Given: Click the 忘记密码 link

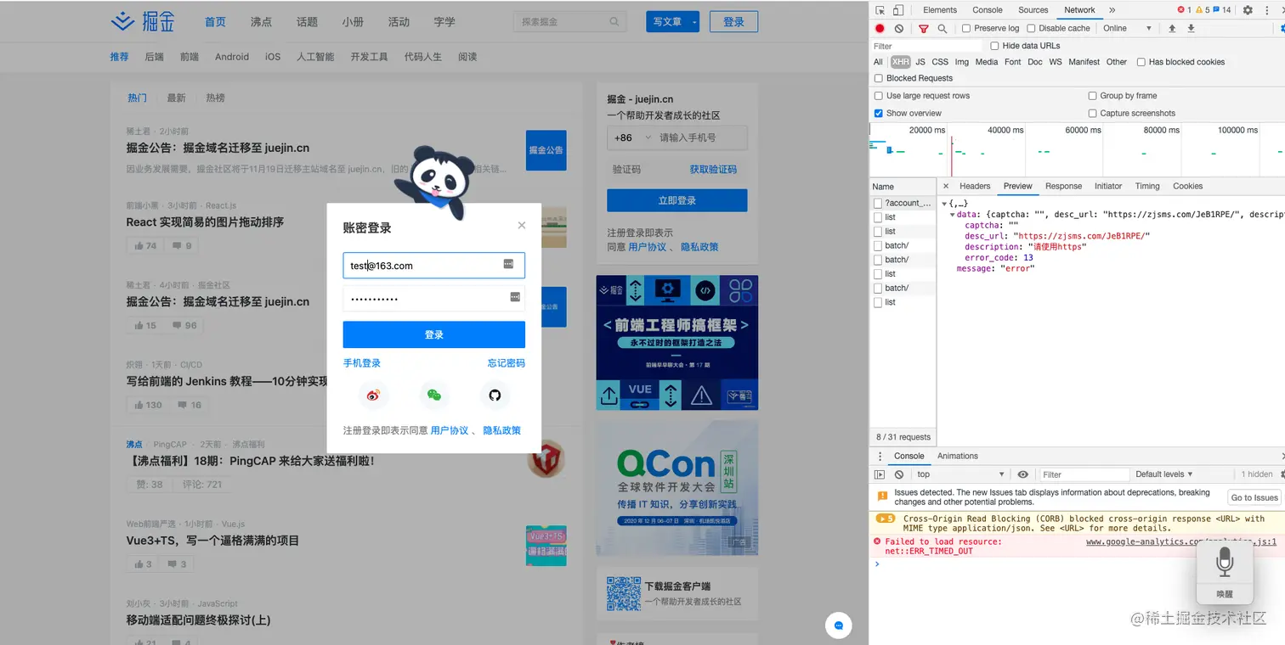Looking at the screenshot, I should 507,363.
